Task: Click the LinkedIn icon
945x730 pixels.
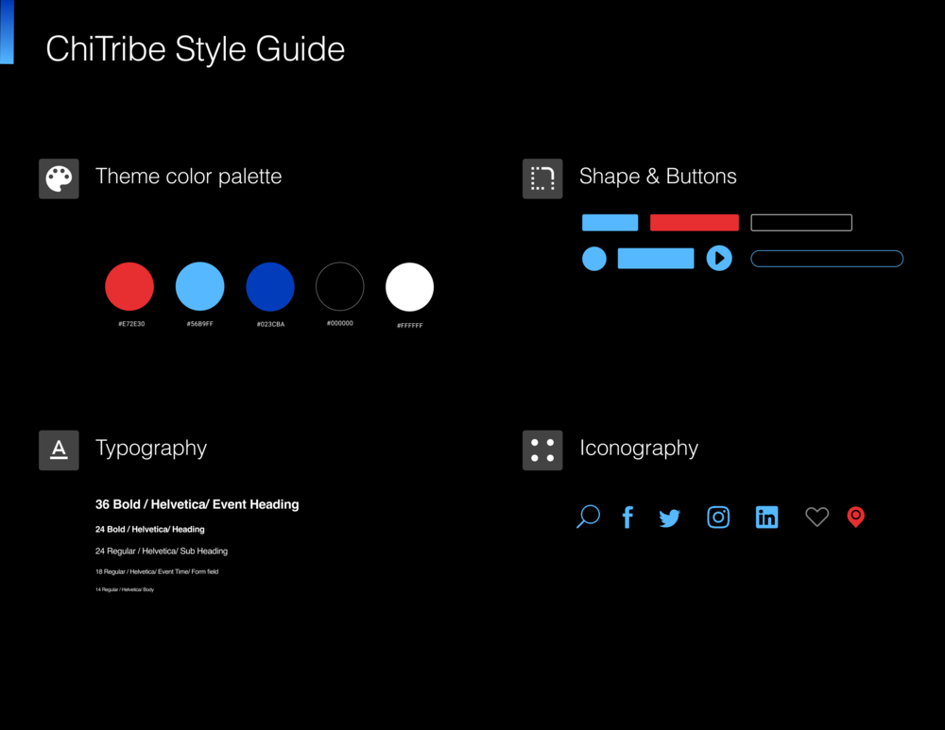Action: coord(766,517)
